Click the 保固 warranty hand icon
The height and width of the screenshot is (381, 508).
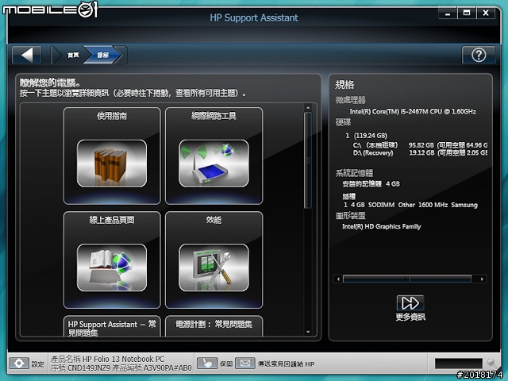pyautogui.click(x=207, y=364)
